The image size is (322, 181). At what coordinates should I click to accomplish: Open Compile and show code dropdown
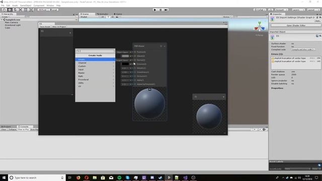click(x=303, y=50)
